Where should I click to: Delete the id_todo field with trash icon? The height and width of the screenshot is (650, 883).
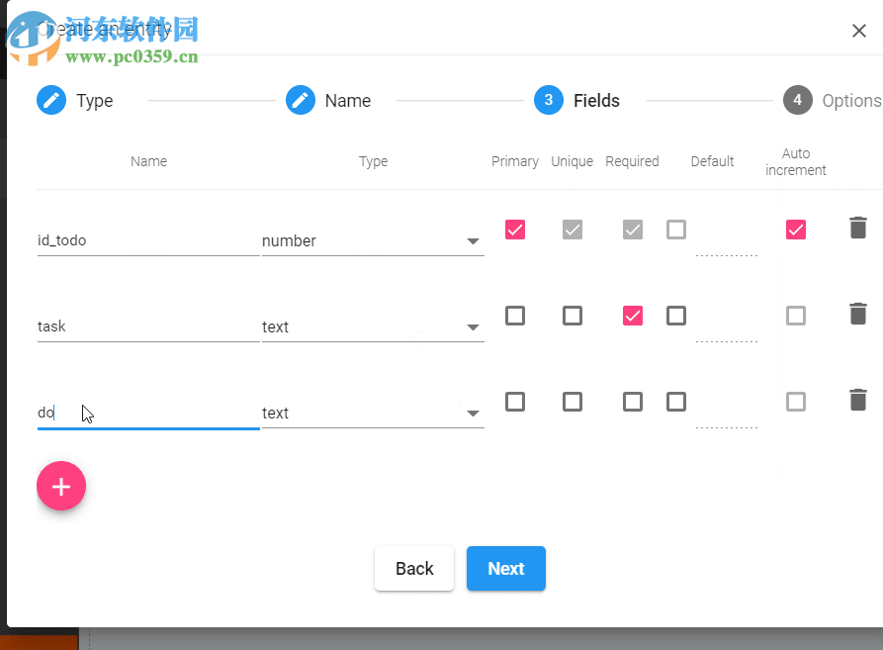pos(857,229)
